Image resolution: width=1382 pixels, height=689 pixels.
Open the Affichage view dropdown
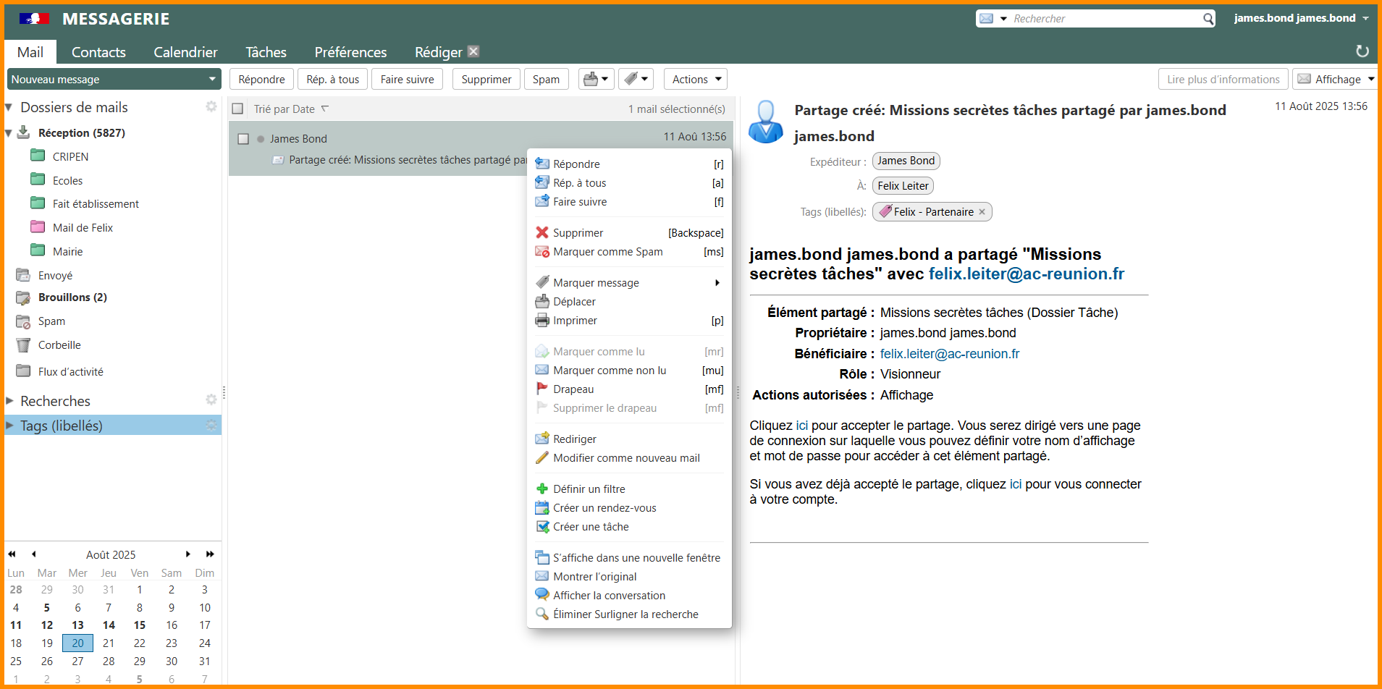point(1336,79)
